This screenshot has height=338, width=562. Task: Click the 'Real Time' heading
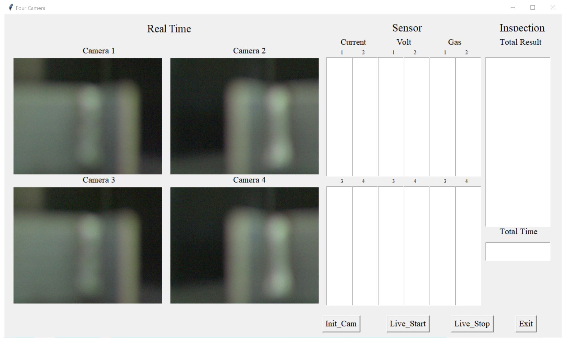click(169, 29)
